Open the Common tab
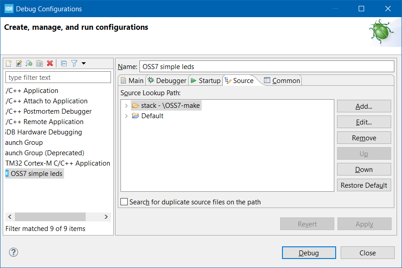The height and width of the screenshot is (268, 402). (282, 81)
